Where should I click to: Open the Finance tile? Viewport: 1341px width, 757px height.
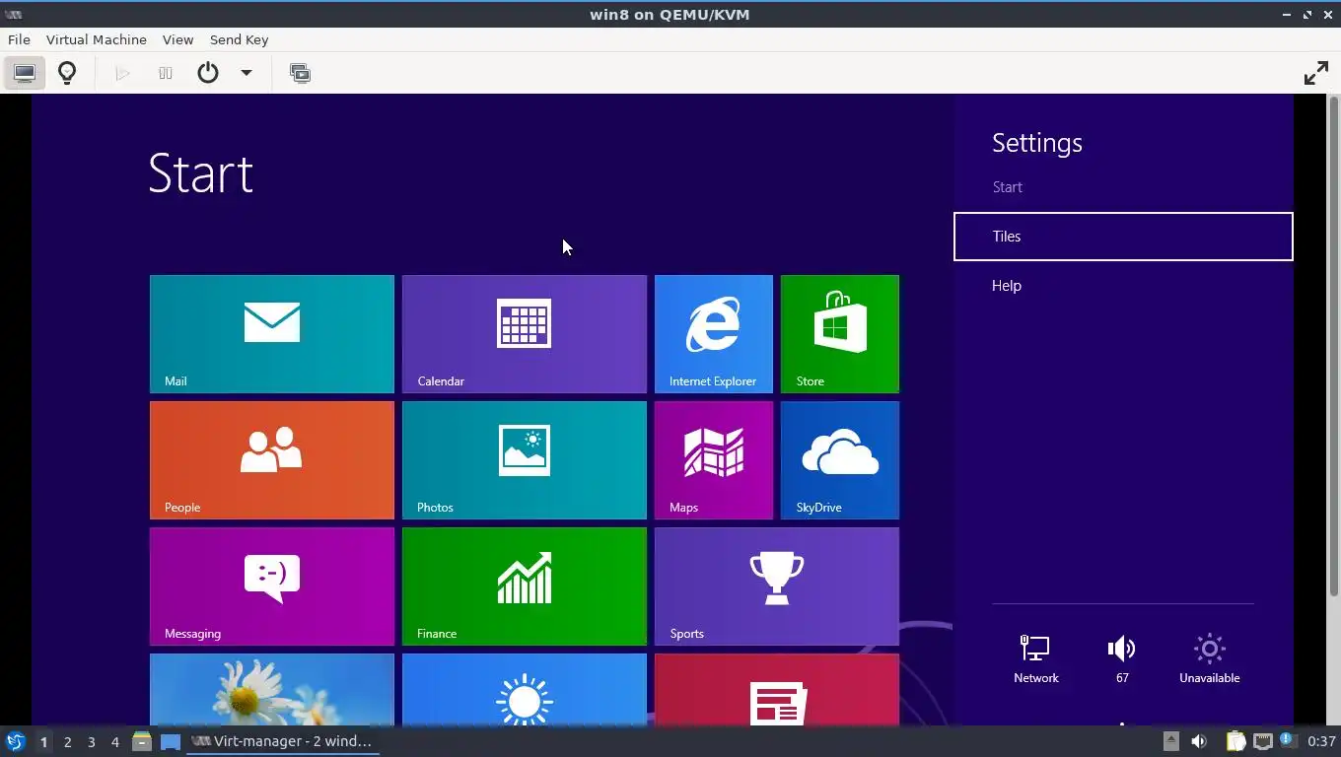525,586
